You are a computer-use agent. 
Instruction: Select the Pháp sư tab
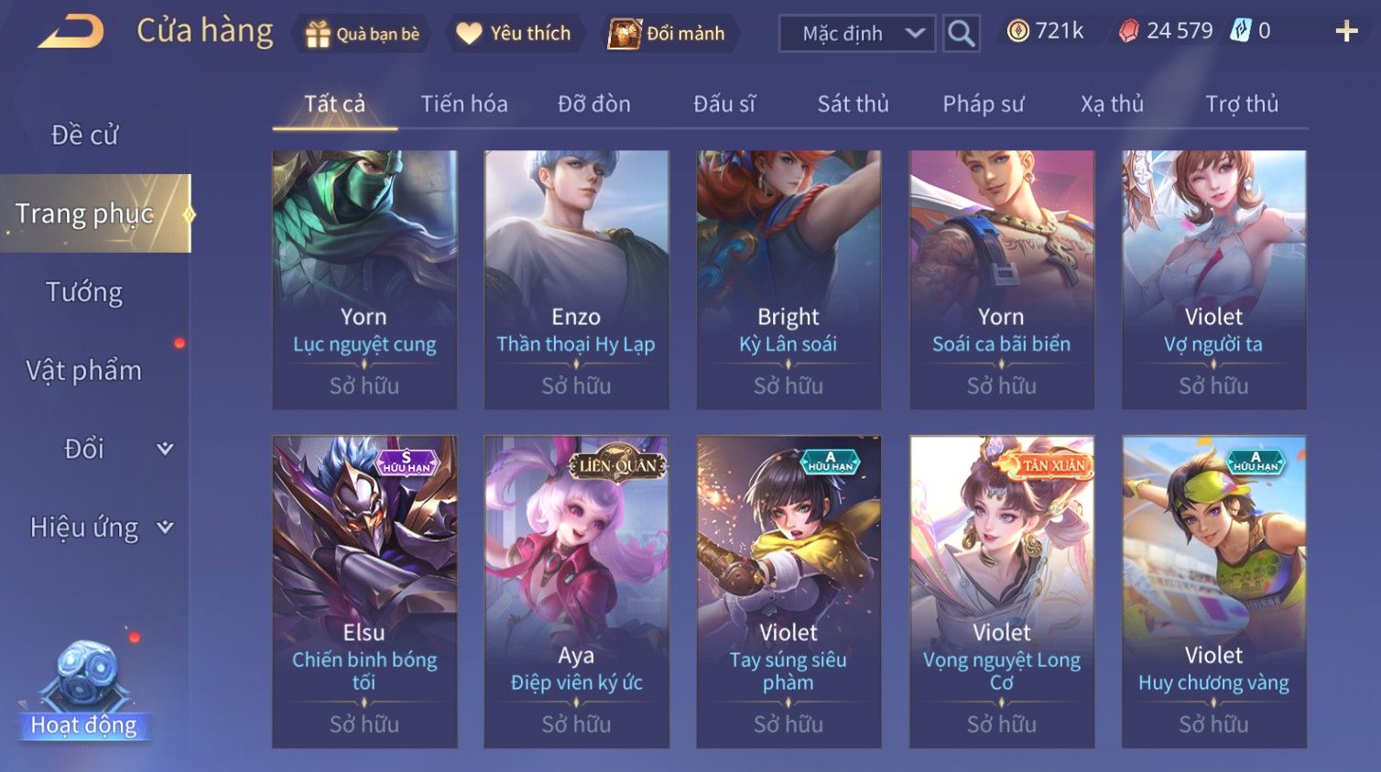[x=984, y=103]
